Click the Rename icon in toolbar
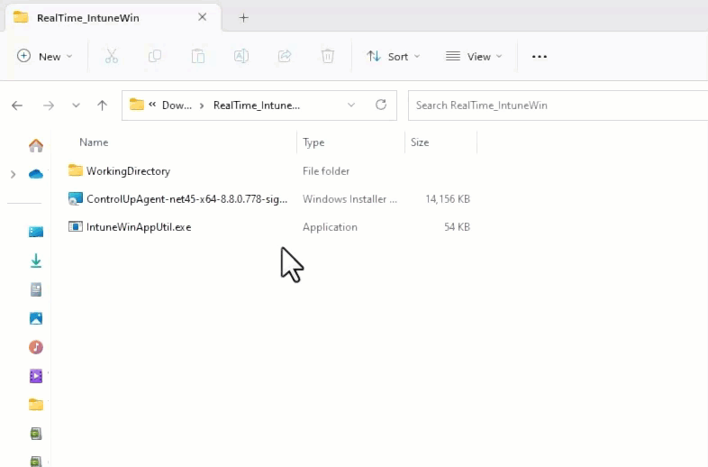 point(241,57)
